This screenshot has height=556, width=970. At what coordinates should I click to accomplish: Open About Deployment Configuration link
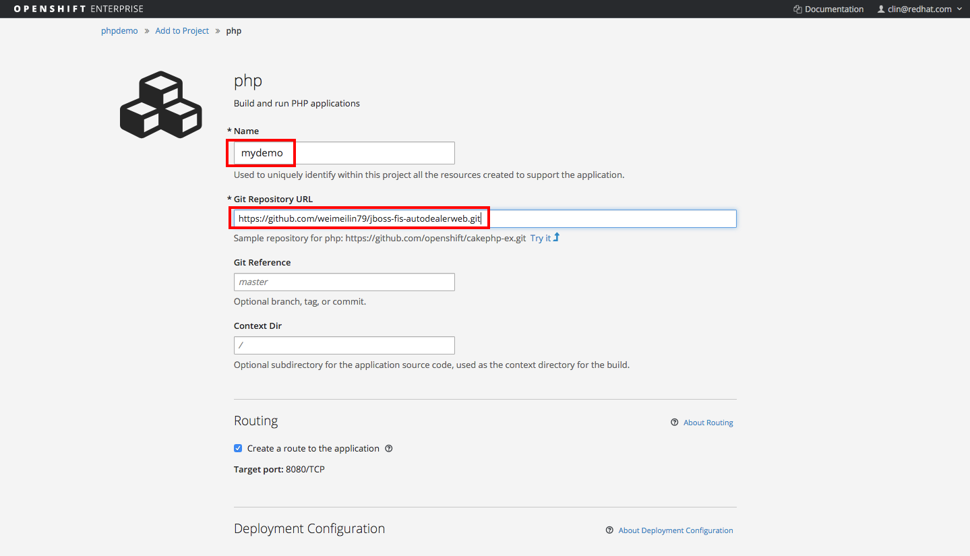tap(675, 530)
